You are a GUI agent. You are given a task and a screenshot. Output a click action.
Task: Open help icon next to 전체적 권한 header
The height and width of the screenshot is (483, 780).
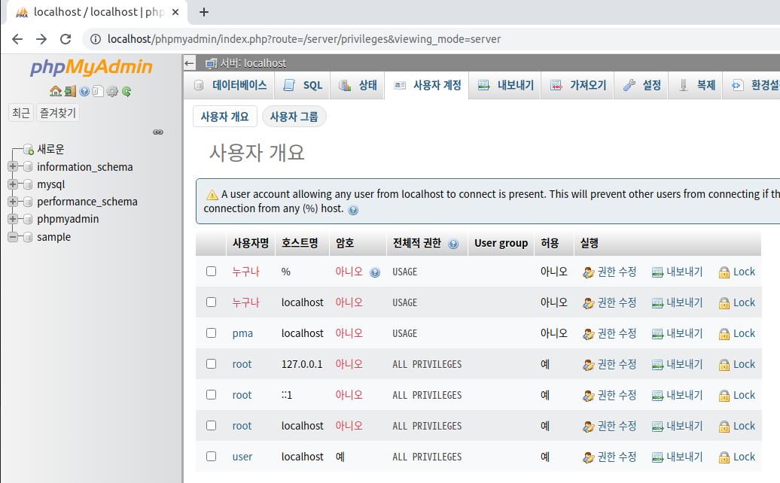[453, 244]
